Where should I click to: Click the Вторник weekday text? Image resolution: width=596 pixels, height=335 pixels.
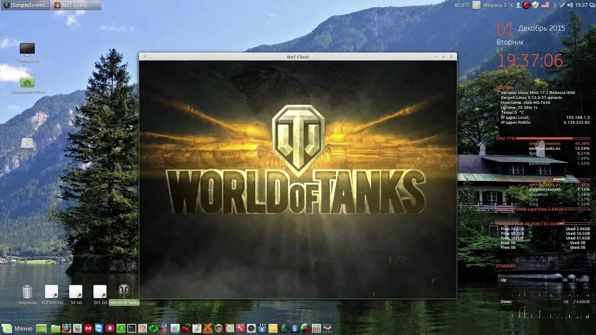[510, 42]
